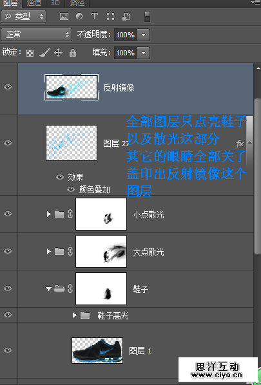Screen dimensions: 261x385
Task: Click lock all padlock icon
Action: [x=73, y=53]
